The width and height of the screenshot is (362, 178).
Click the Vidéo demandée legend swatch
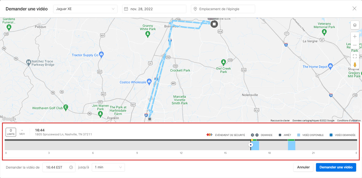point(331,135)
